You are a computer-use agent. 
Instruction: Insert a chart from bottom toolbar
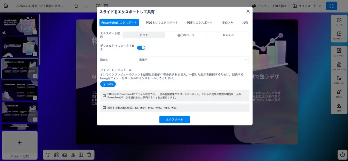[73, 155]
